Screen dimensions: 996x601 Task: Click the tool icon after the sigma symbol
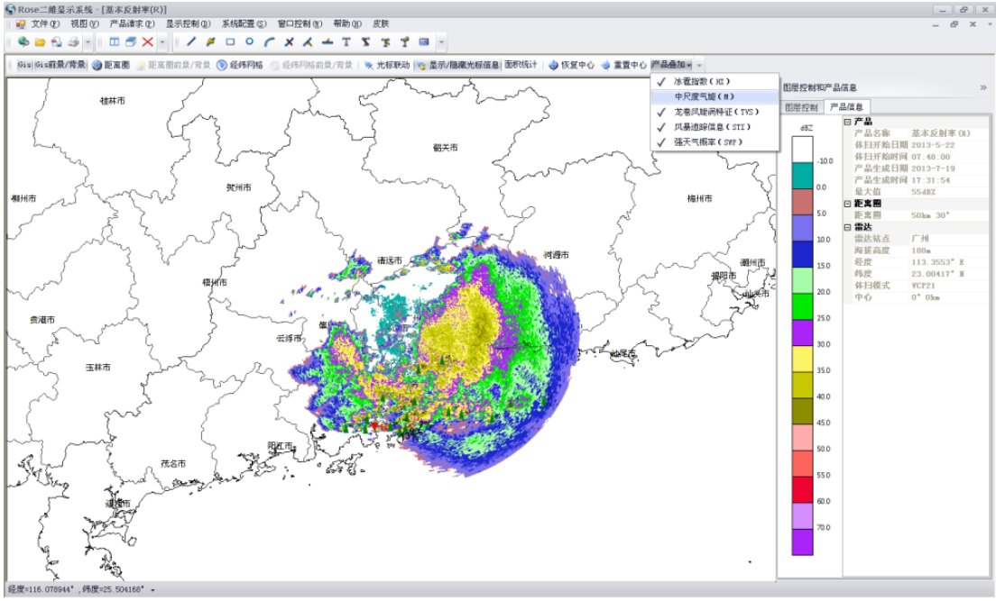point(385,41)
